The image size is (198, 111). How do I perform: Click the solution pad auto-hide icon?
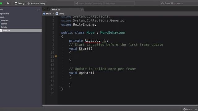coord(37,10)
